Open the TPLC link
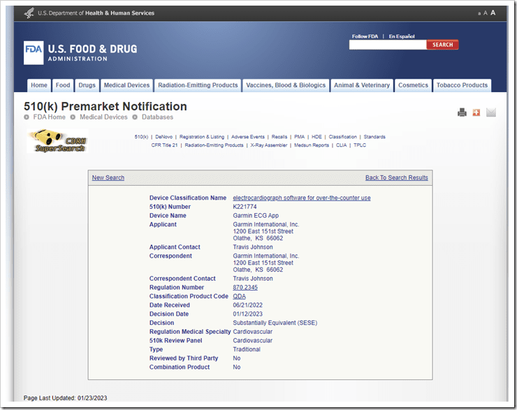 pyautogui.click(x=360, y=145)
